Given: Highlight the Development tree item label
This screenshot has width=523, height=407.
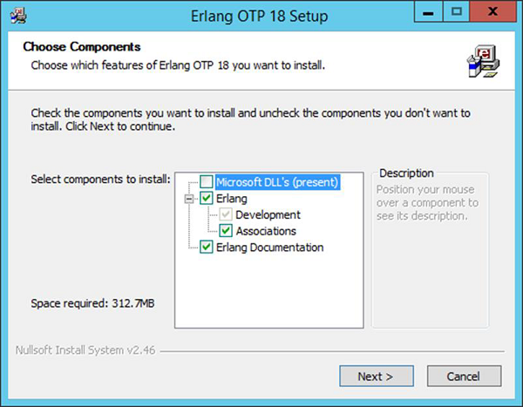Looking at the screenshot, I should click(268, 214).
